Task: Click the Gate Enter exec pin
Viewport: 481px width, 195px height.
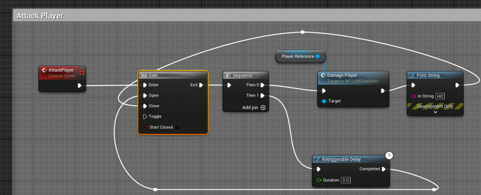Action: 145,85
